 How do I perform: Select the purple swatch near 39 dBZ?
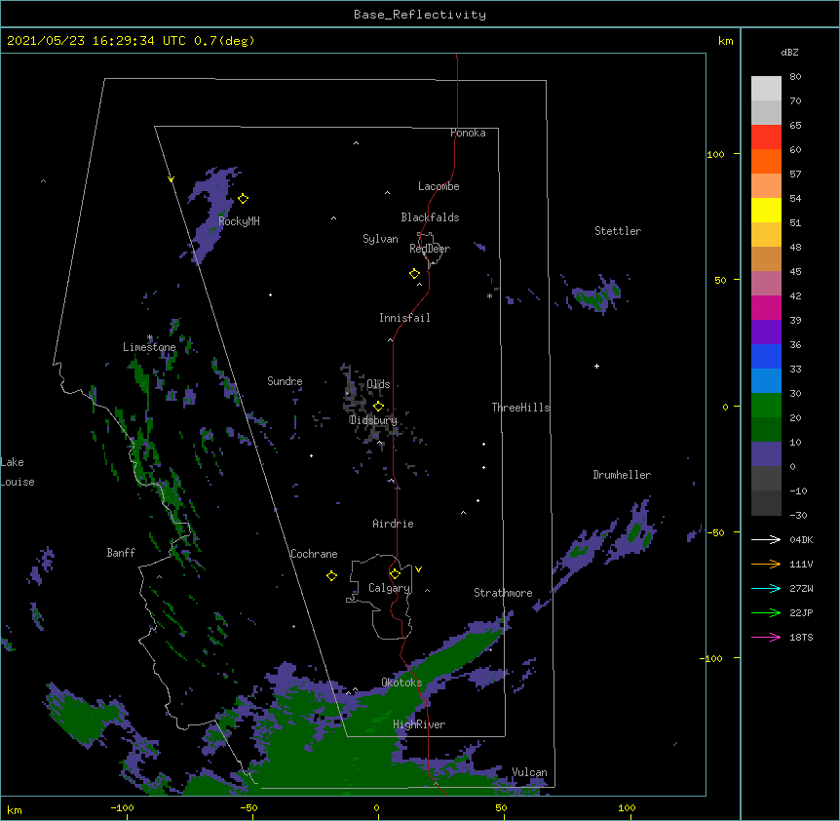(766, 332)
